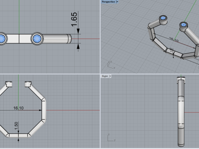The height and width of the screenshot is (149, 199).
Task: Select the right connector cap atop the octagon
Action: click(28, 84)
